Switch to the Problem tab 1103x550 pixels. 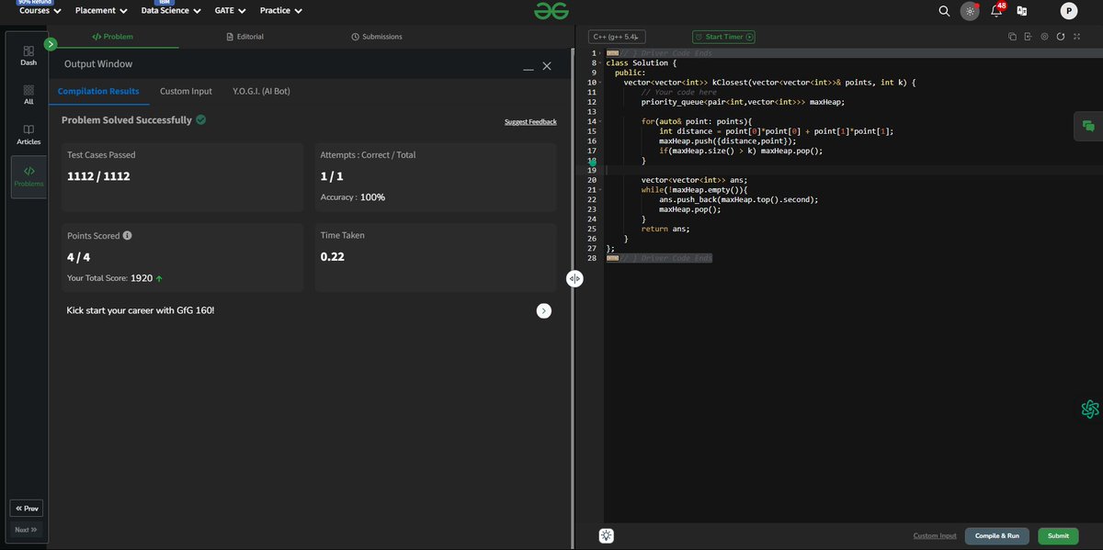[x=112, y=37]
